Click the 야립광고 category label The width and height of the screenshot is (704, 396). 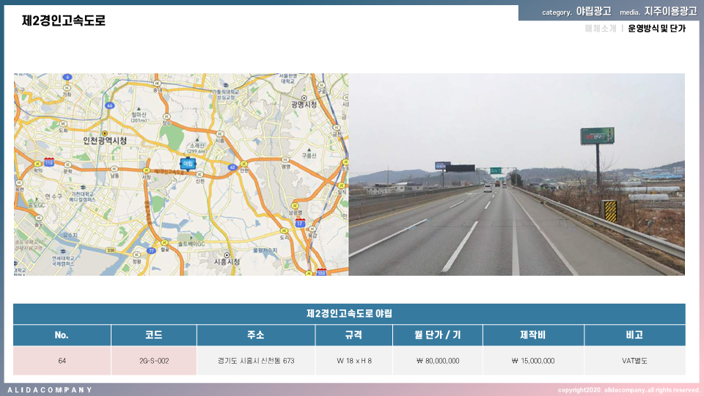[593, 12]
